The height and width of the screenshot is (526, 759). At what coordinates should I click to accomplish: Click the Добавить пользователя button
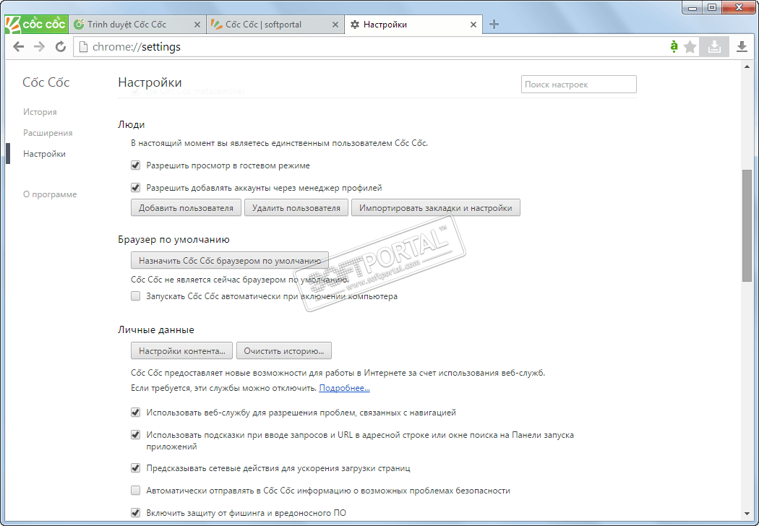point(186,207)
